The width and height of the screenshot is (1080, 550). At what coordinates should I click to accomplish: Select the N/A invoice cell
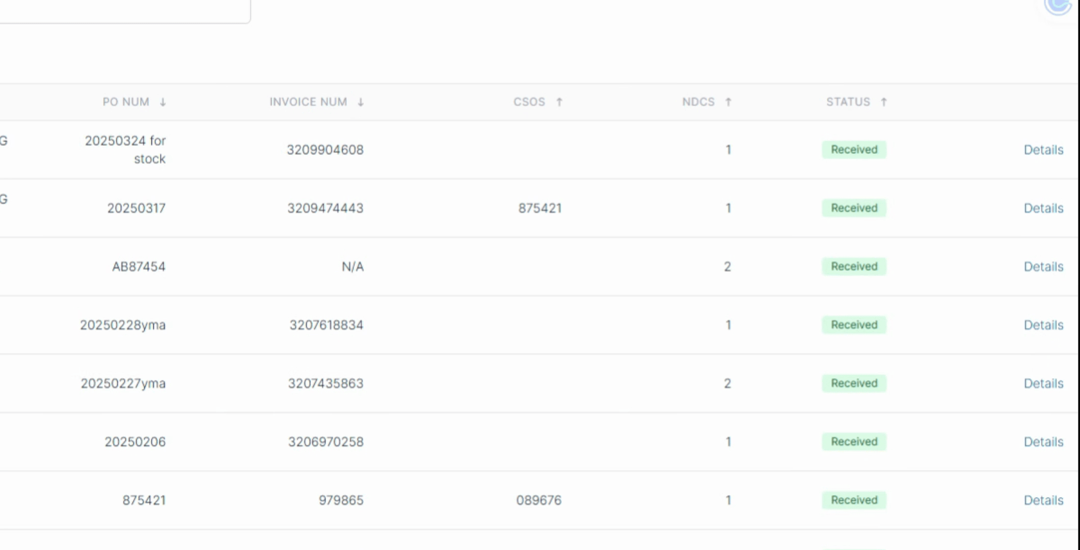coord(353,267)
